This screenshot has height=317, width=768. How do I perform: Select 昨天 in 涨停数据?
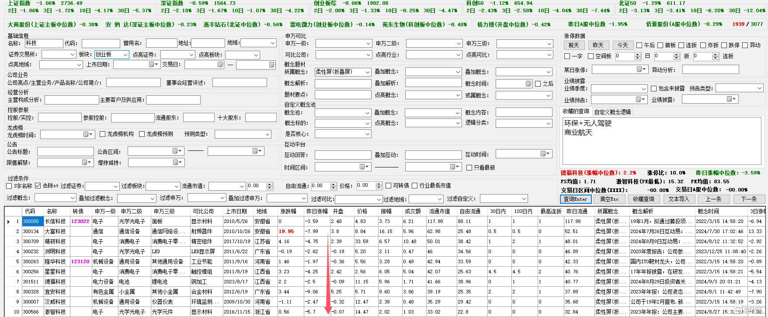[x=598, y=45]
